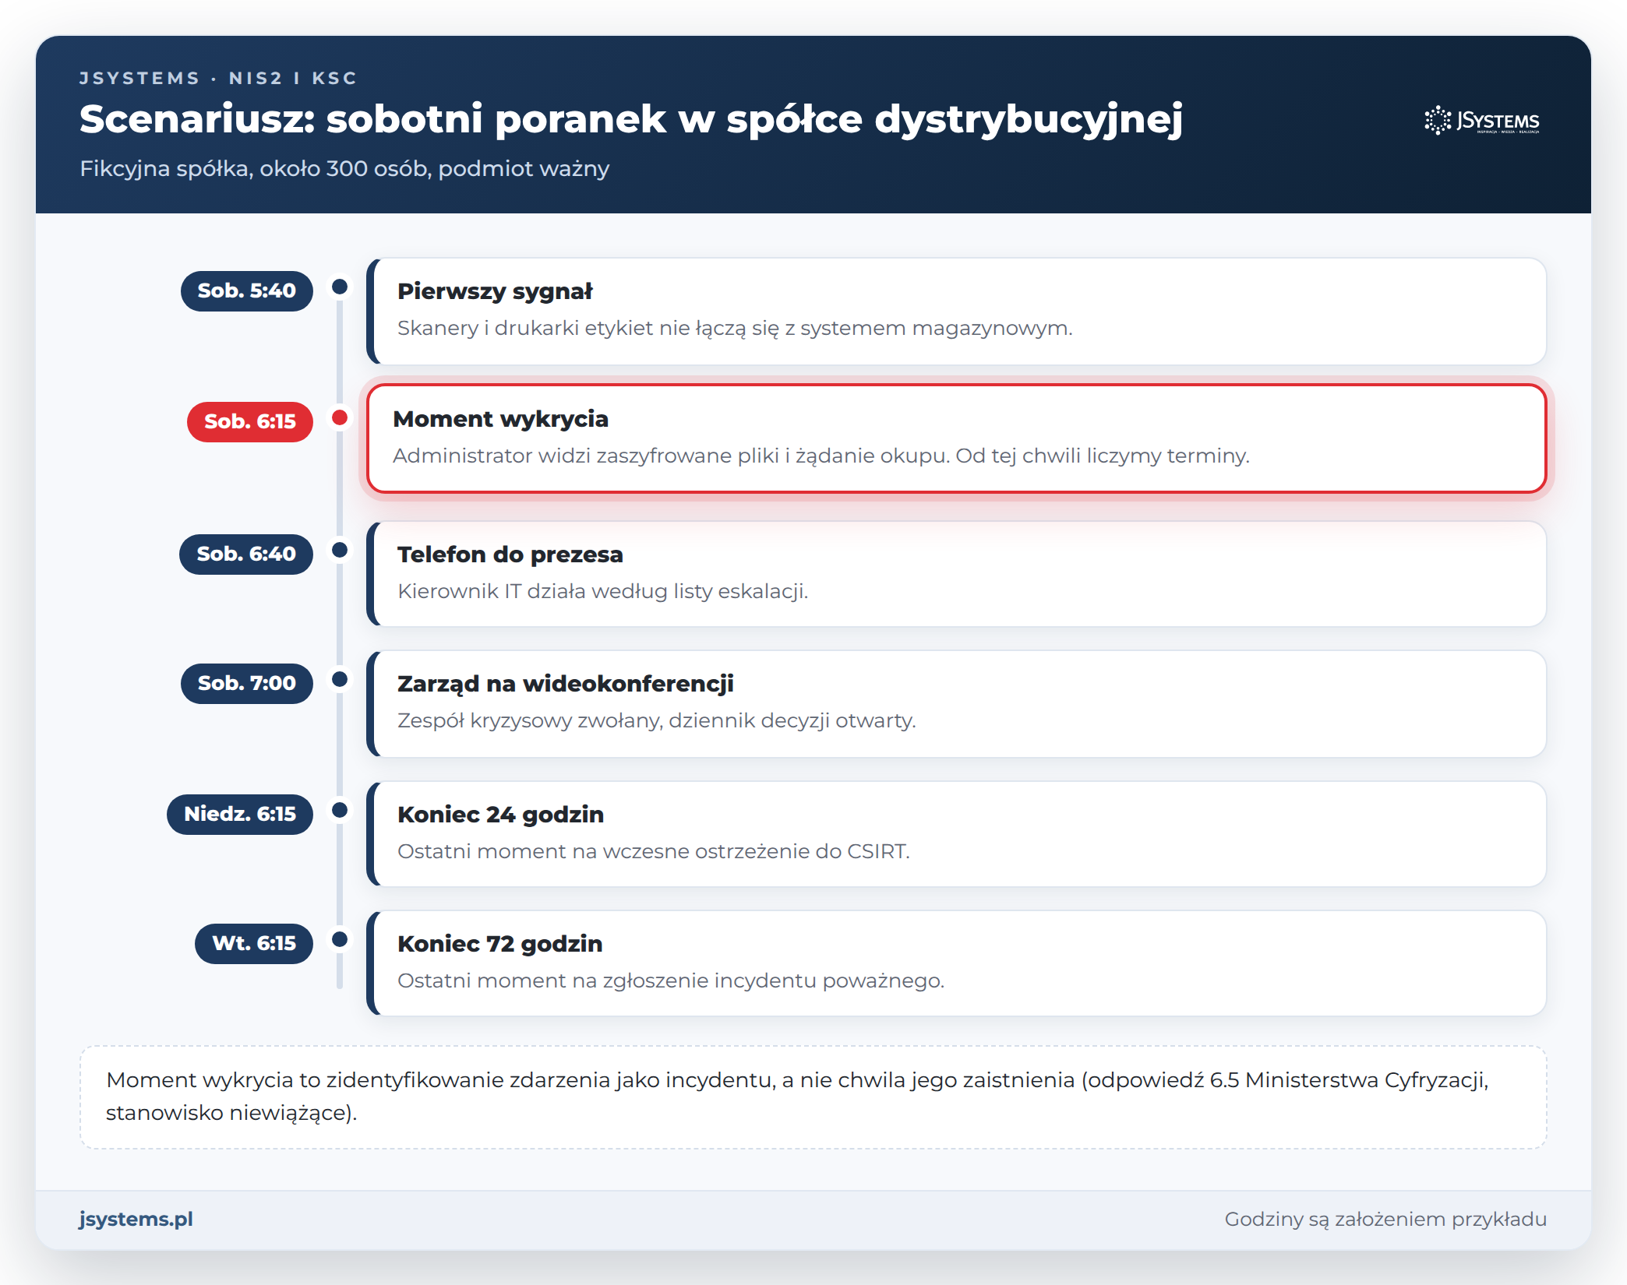Select the Sob. 6:40 time badge
The width and height of the screenshot is (1627, 1285).
click(246, 554)
